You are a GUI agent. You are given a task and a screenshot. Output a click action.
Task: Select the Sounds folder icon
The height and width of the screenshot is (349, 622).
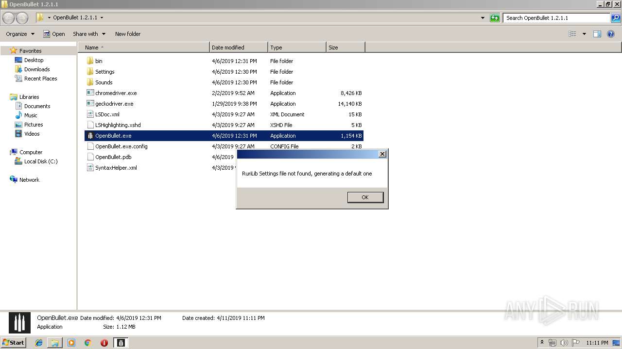(x=90, y=82)
